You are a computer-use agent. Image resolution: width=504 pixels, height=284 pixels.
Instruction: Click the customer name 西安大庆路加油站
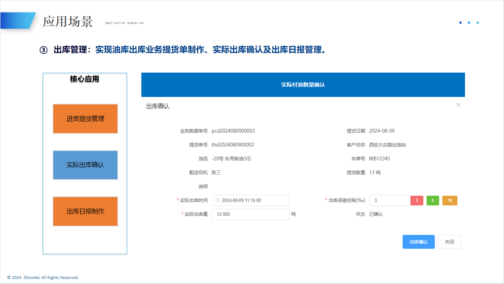pyautogui.click(x=387, y=145)
